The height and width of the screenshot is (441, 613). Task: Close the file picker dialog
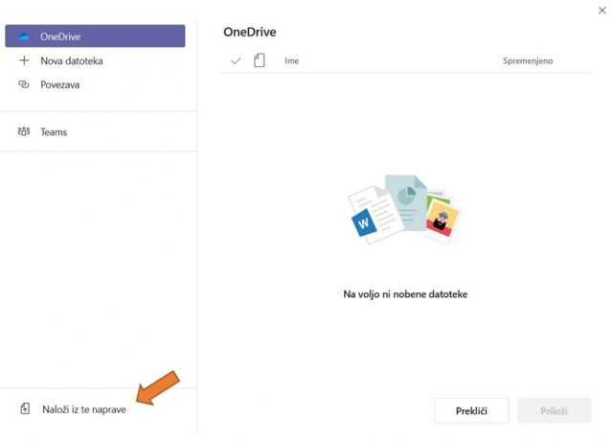602,11
